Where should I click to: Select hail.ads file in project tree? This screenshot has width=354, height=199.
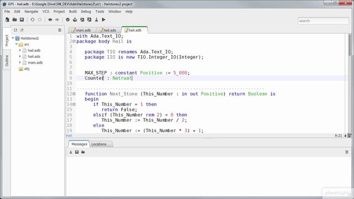point(34,56)
